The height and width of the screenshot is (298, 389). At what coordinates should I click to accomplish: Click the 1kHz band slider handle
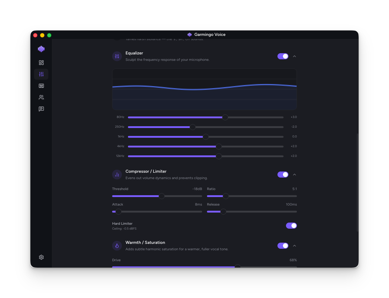[206, 137]
